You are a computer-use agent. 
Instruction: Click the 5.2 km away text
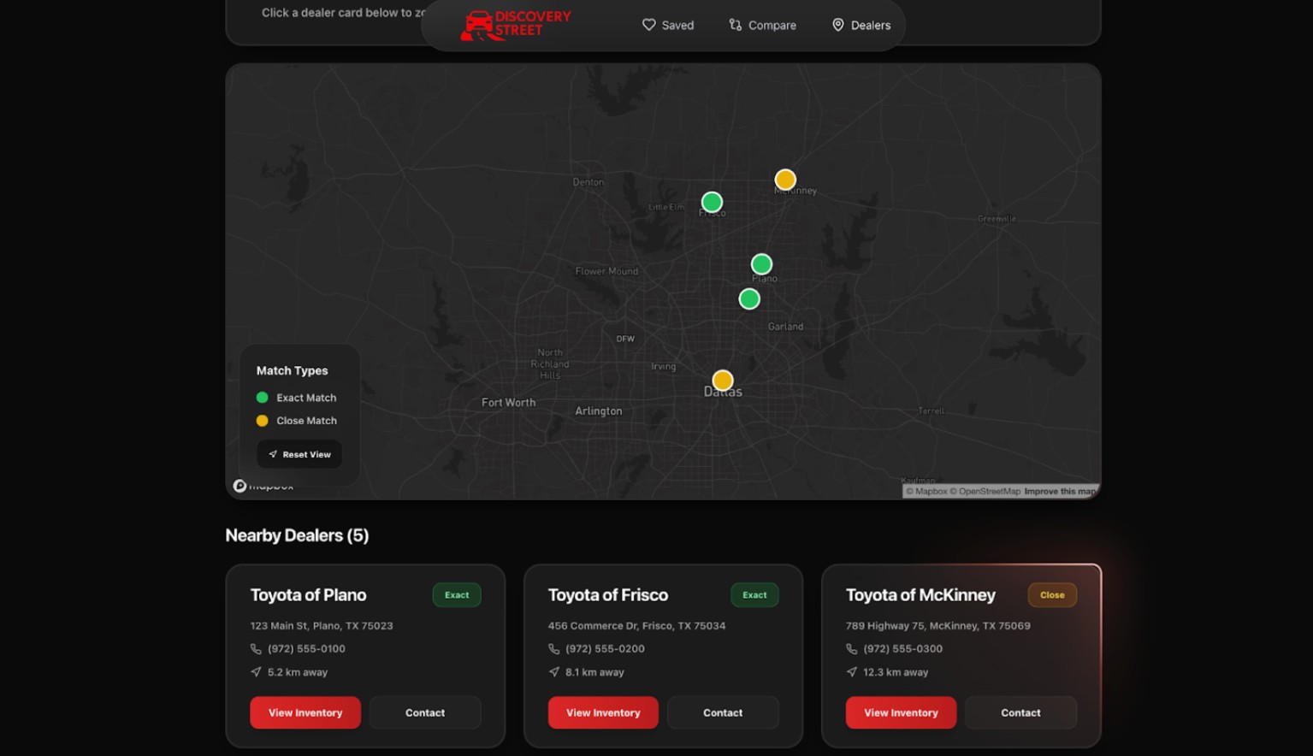(x=298, y=672)
